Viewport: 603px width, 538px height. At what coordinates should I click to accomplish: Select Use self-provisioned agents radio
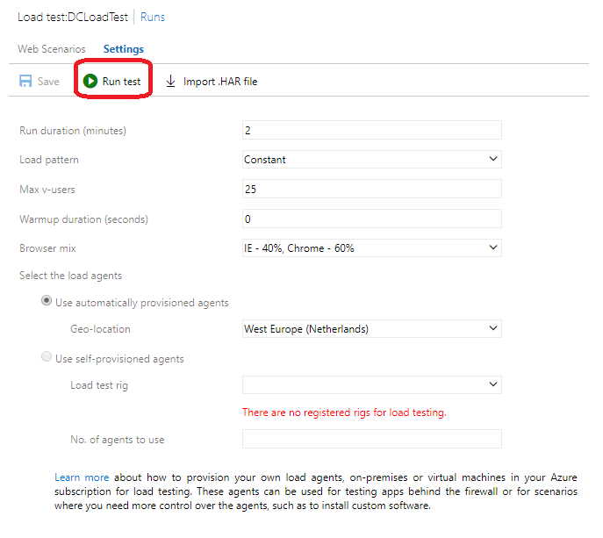click(47, 356)
